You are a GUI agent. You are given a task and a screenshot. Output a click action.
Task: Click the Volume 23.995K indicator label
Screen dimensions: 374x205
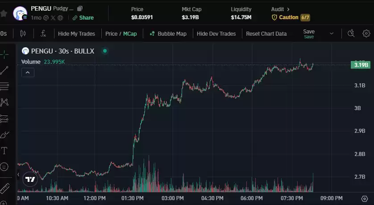pos(43,61)
